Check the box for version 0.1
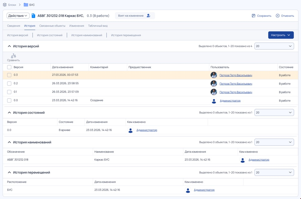301x199 pixels. click(x=9, y=92)
